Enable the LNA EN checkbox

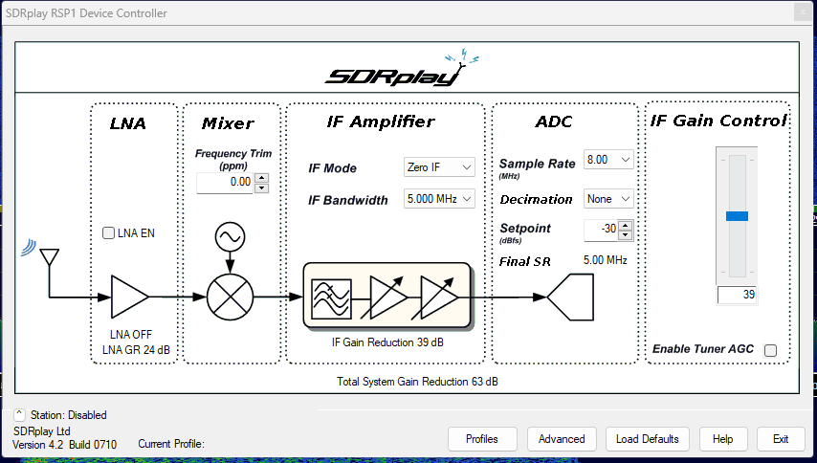(x=108, y=232)
